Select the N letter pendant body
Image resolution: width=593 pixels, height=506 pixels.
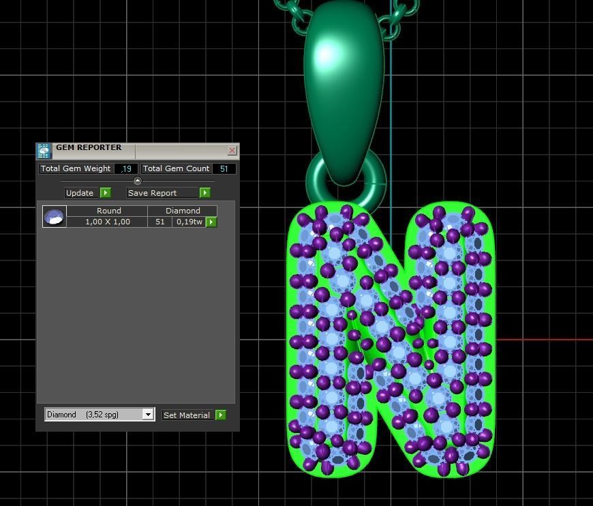(x=391, y=340)
